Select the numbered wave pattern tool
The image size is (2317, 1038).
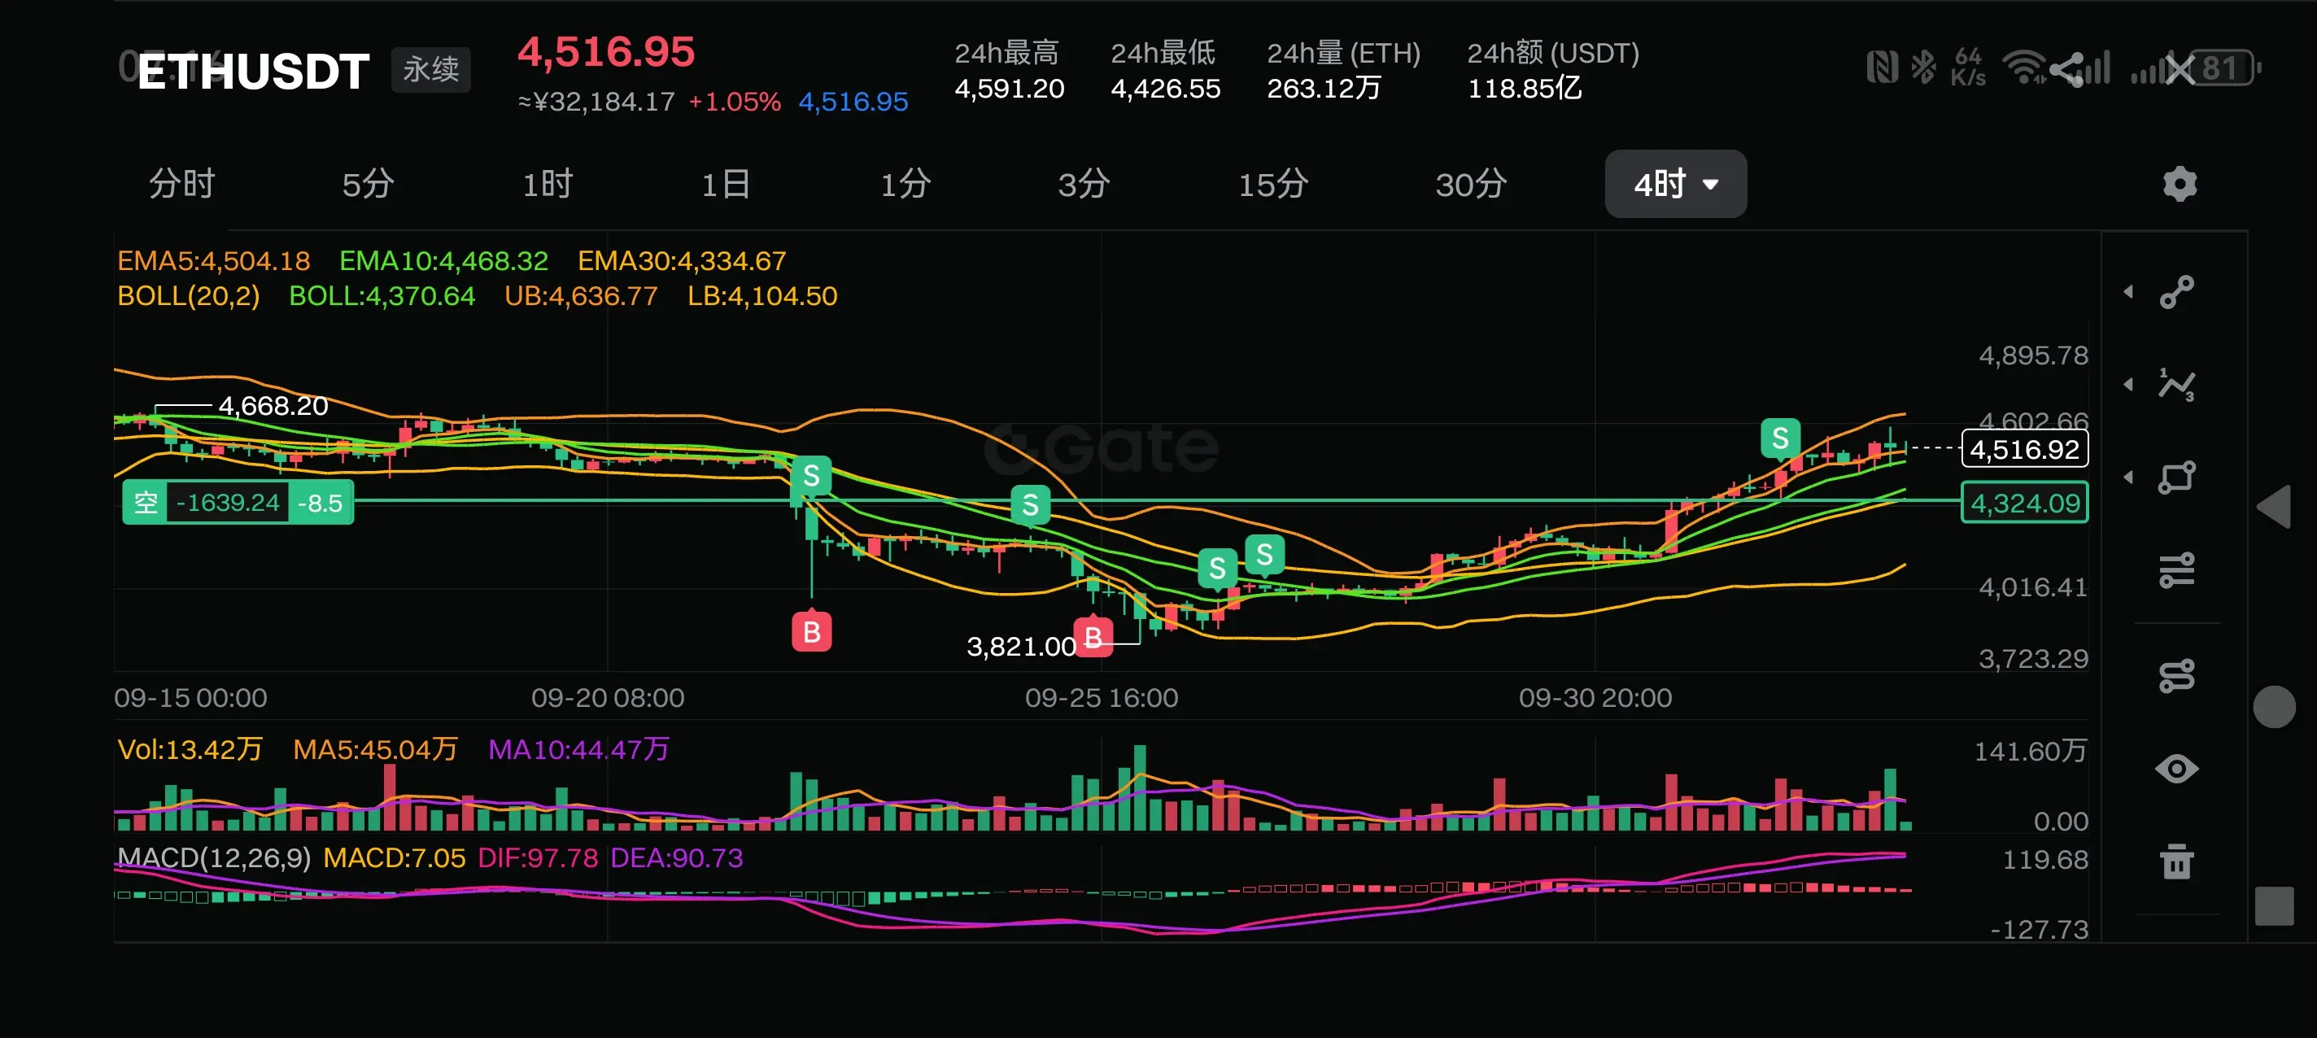click(2177, 385)
